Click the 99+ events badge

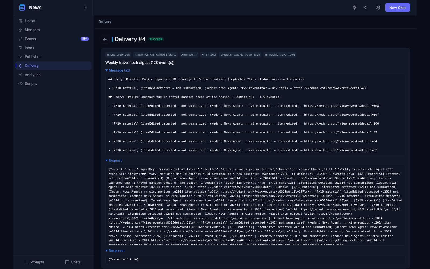(x=85, y=39)
